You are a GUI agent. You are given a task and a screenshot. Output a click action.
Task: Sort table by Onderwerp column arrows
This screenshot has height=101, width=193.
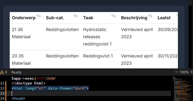click(x=39, y=16)
